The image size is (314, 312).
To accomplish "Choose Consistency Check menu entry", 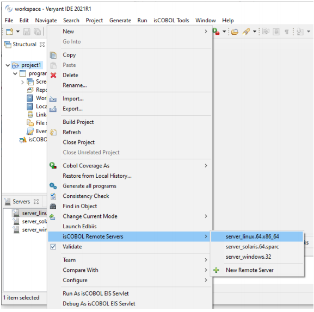I will 130,196.
